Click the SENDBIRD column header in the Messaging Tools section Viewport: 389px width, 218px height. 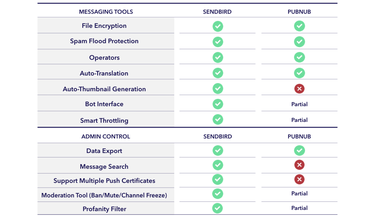point(217,12)
